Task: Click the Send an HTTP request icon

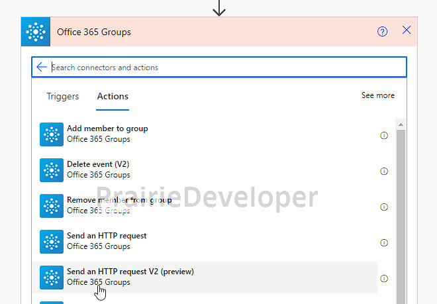Action: (x=52, y=242)
